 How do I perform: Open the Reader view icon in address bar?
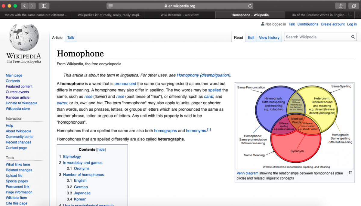[x=111, y=6]
